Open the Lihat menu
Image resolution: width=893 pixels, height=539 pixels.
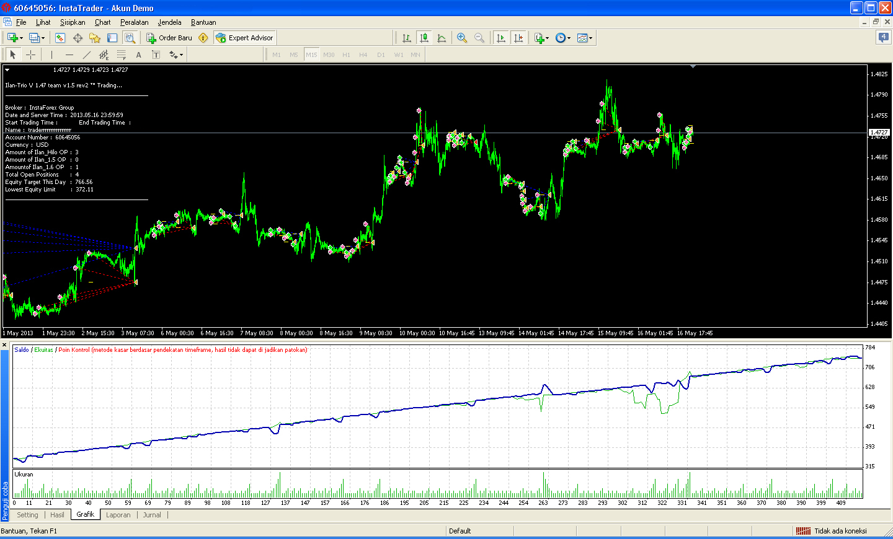[x=43, y=22]
